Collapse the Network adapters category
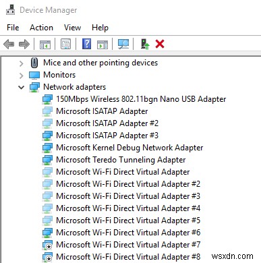 (x=22, y=87)
